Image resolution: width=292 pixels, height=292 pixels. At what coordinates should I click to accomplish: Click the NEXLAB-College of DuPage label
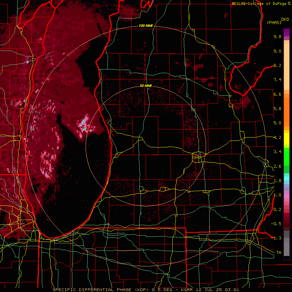point(259,4)
